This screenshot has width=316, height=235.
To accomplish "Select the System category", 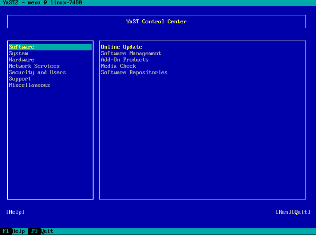I will [19, 53].
